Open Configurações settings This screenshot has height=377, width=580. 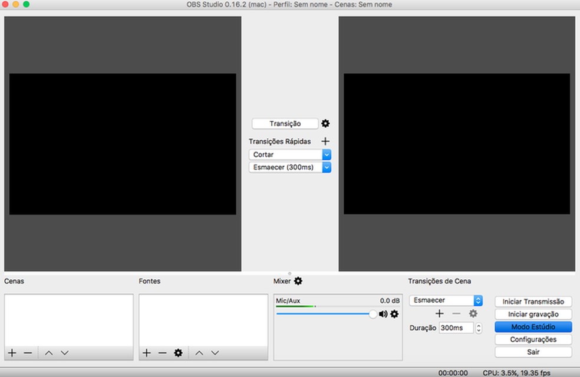[x=533, y=339]
